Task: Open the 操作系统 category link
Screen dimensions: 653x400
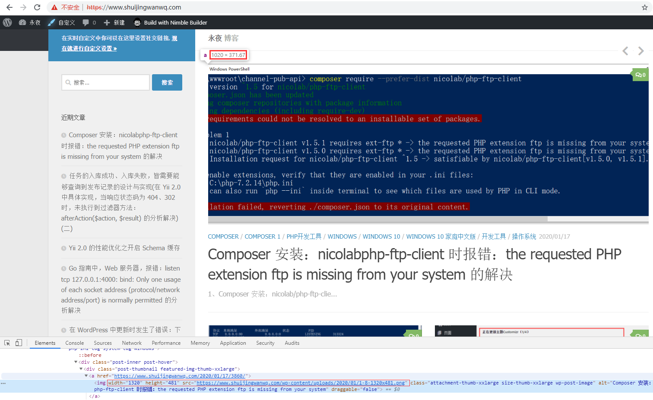Action: click(524, 236)
